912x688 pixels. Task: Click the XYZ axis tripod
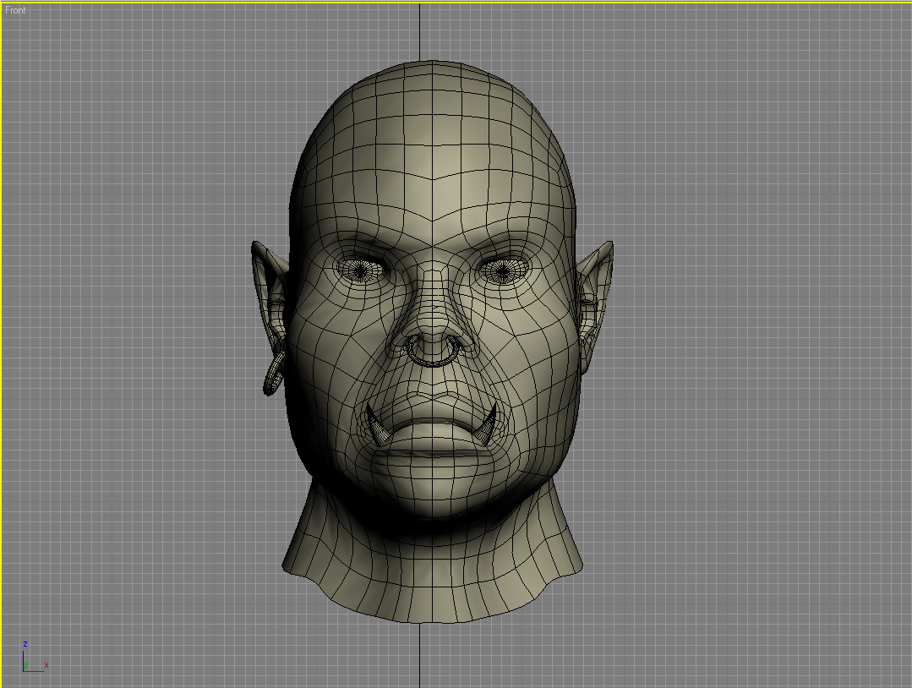tap(35, 658)
